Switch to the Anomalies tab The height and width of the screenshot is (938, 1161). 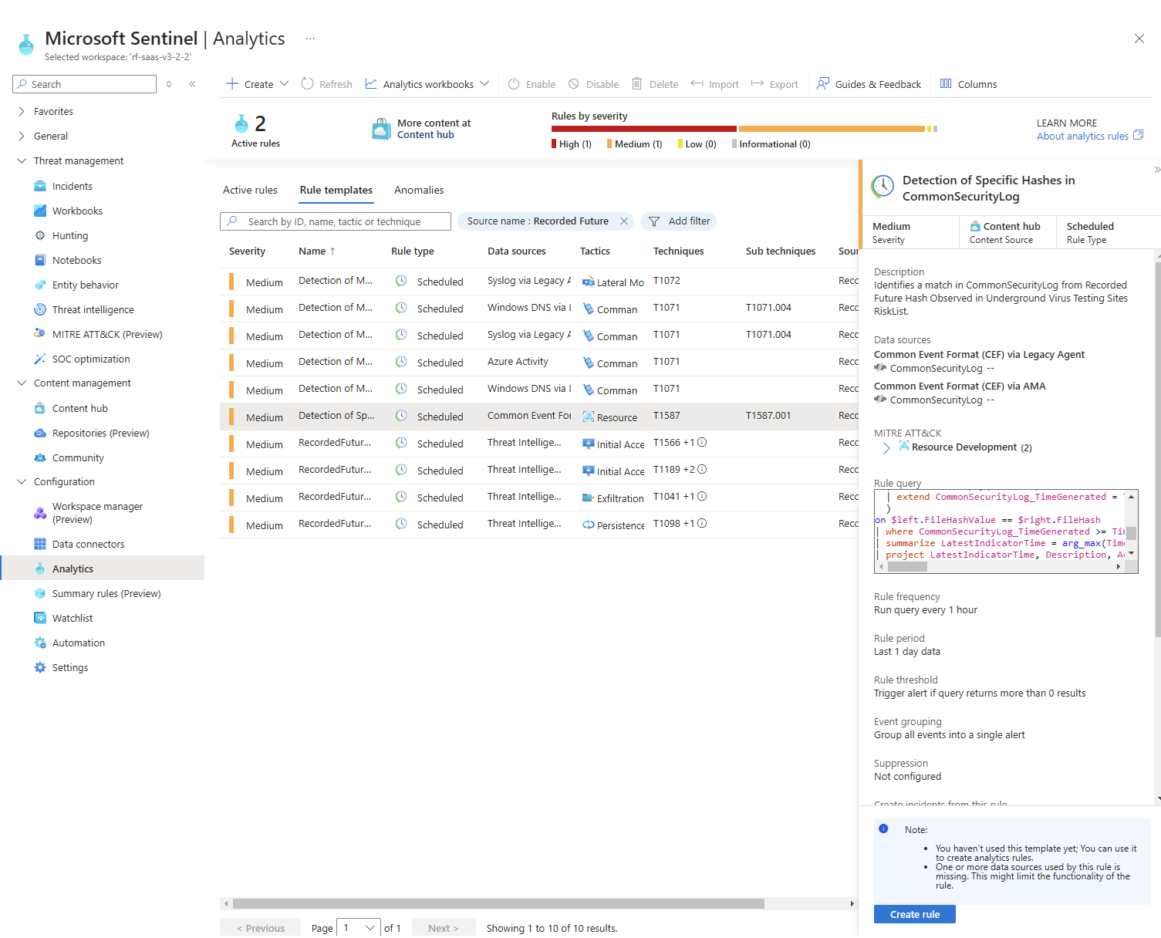coord(419,190)
